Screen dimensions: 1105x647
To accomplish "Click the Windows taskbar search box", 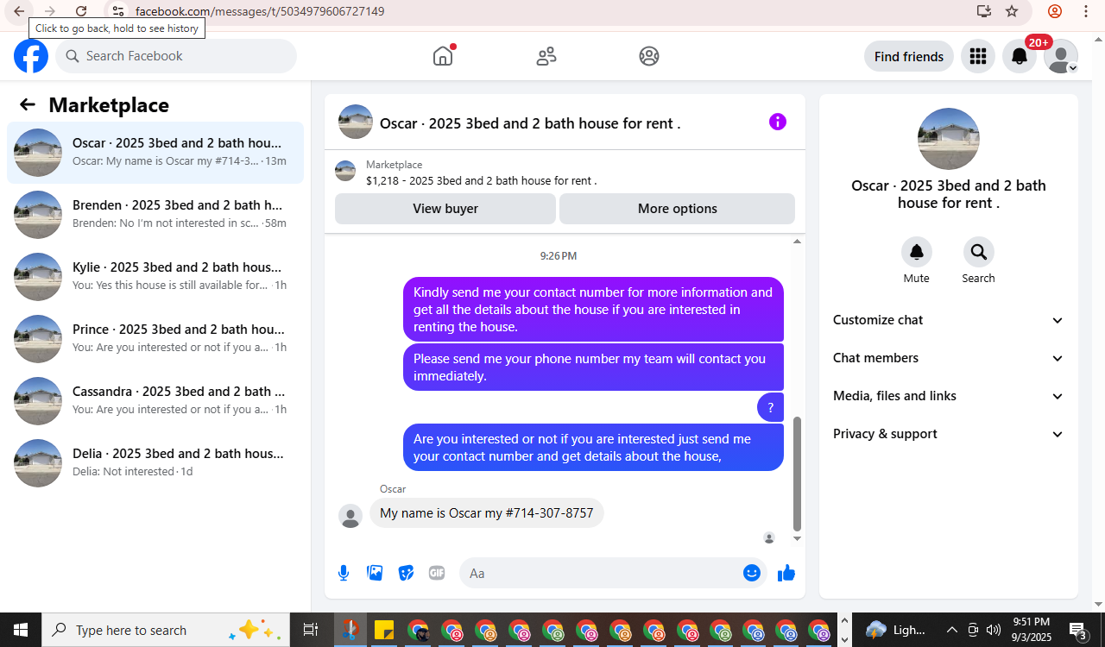I will point(165,630).
